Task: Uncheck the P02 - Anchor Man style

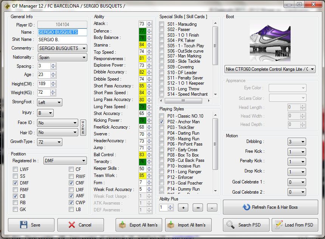Action: click(x=162, y=122)
